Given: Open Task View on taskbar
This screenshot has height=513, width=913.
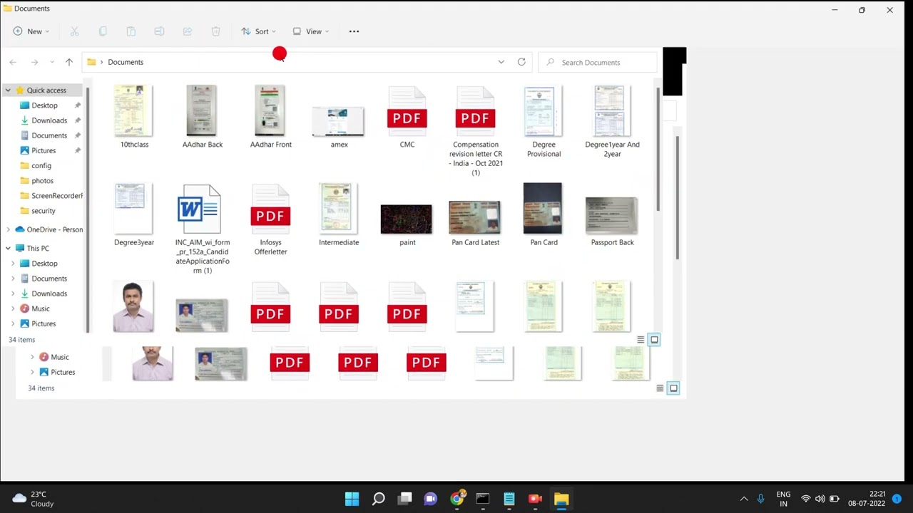Looking at the screenshot, I should [x=404, y=499].
